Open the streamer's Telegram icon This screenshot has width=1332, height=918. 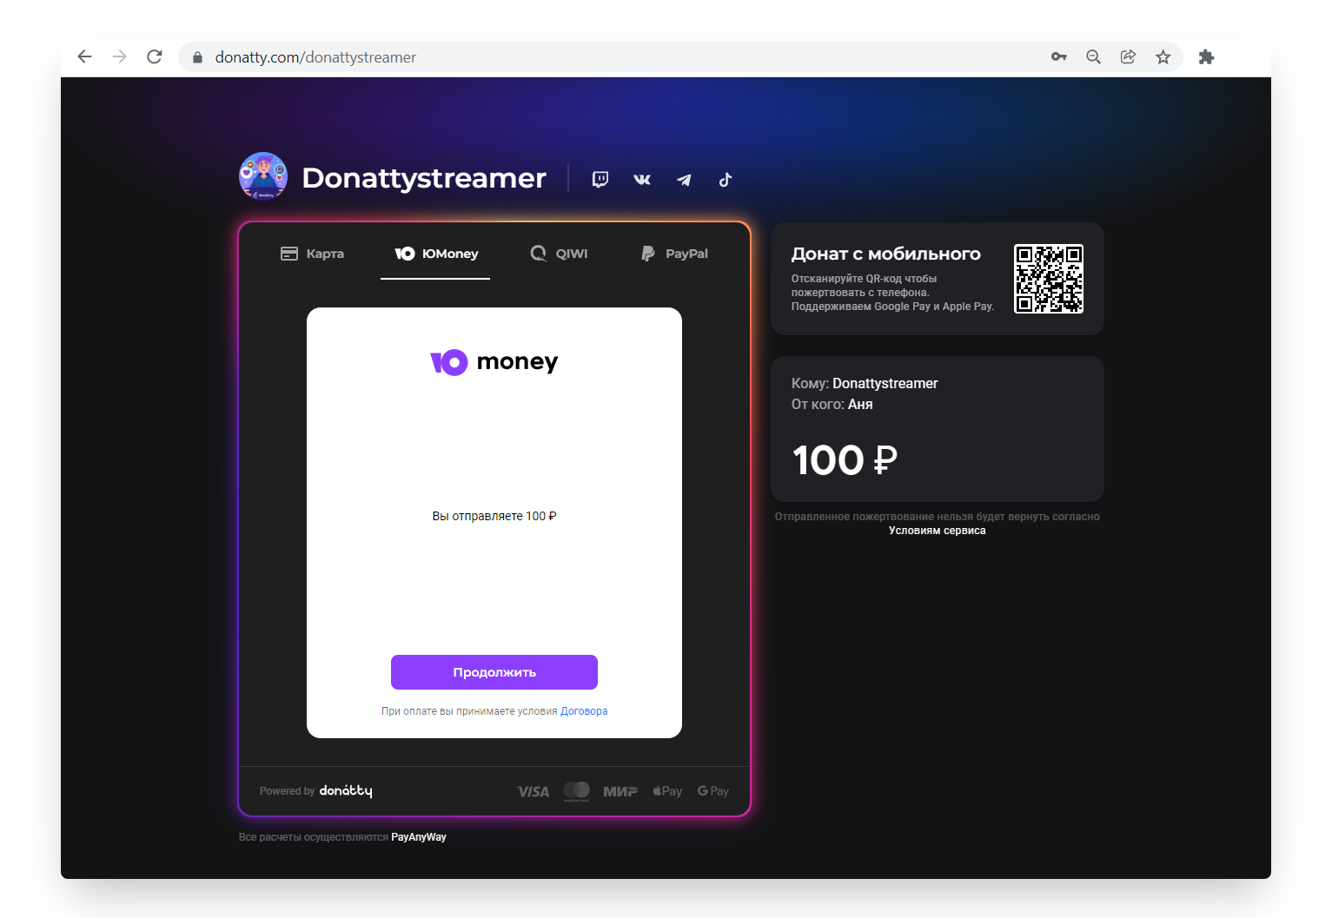(x=684, y=180)
